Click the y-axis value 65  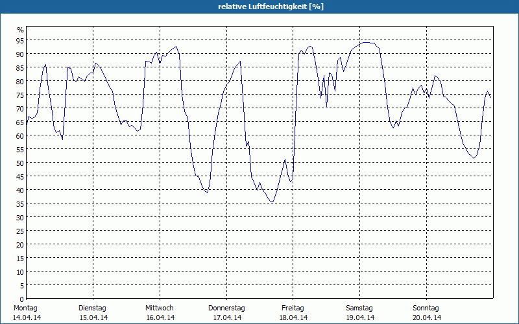20,122
